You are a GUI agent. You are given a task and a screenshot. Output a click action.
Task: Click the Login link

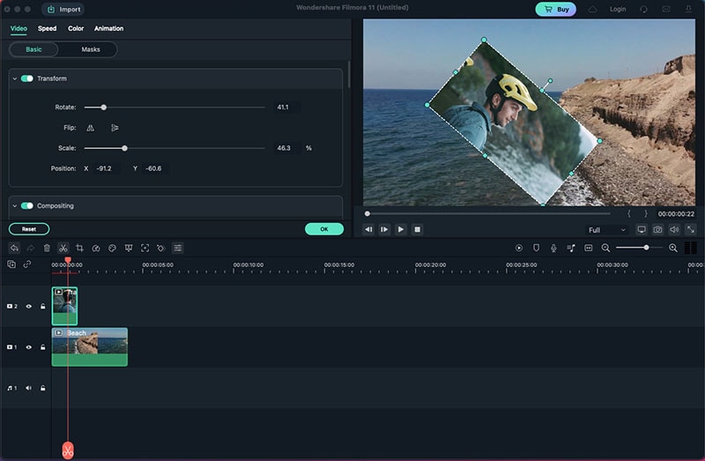point(618,9)
